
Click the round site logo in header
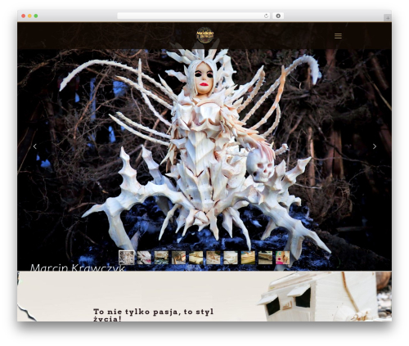[x=205, y=35]
